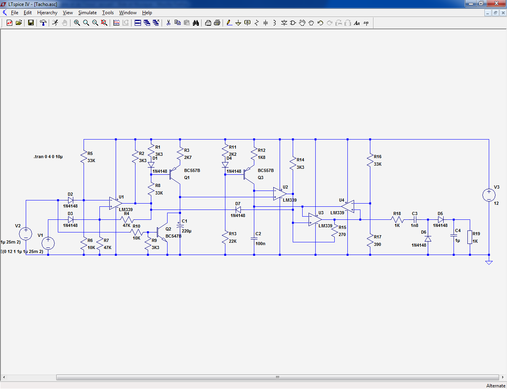Place a Diode from the toolbar

tap(284, 23)
